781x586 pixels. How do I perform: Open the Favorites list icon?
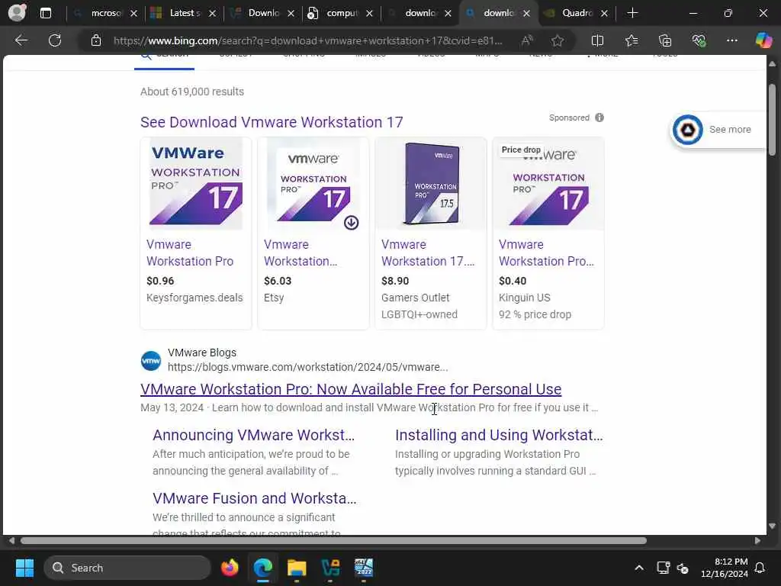coord(632,40)
